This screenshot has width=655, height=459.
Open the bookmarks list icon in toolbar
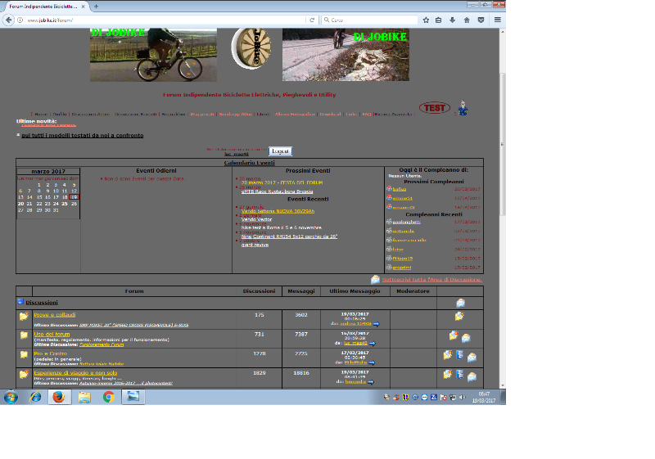[x=439, y=20]
